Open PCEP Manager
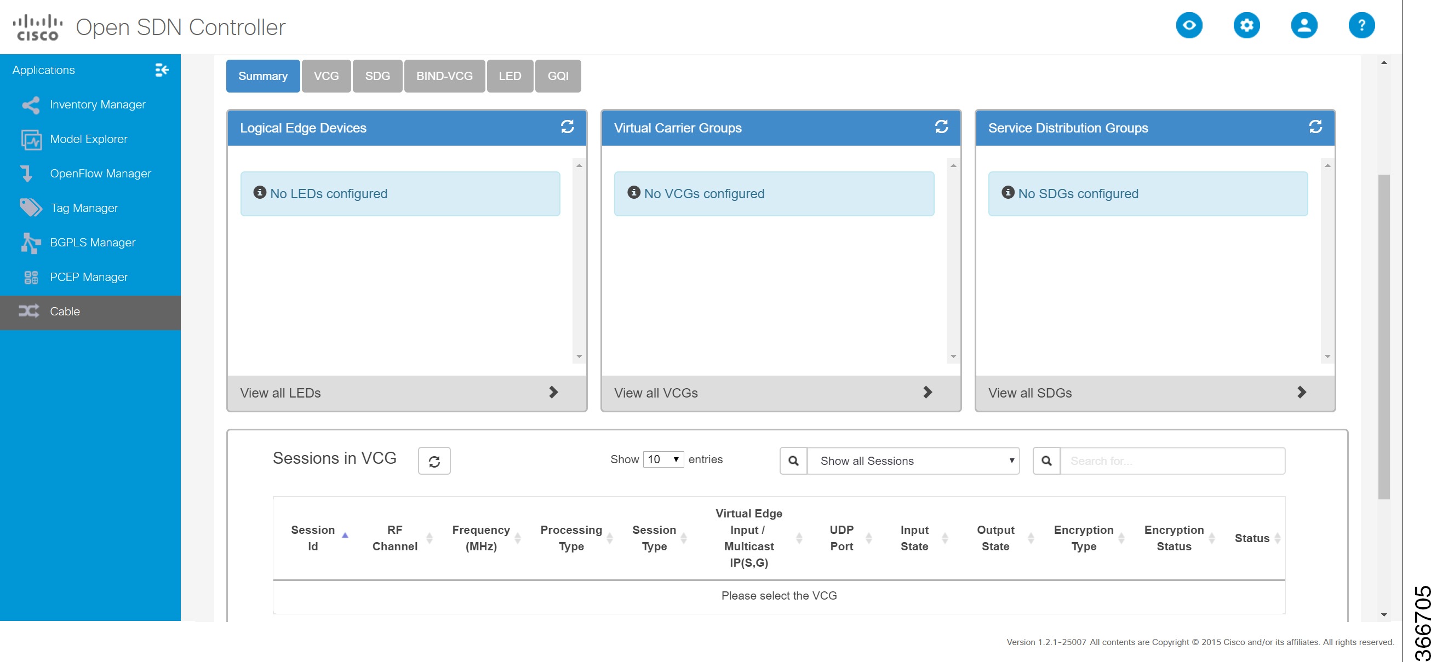The height and width of the screenshot is (662, 1431). coord(89,277)
